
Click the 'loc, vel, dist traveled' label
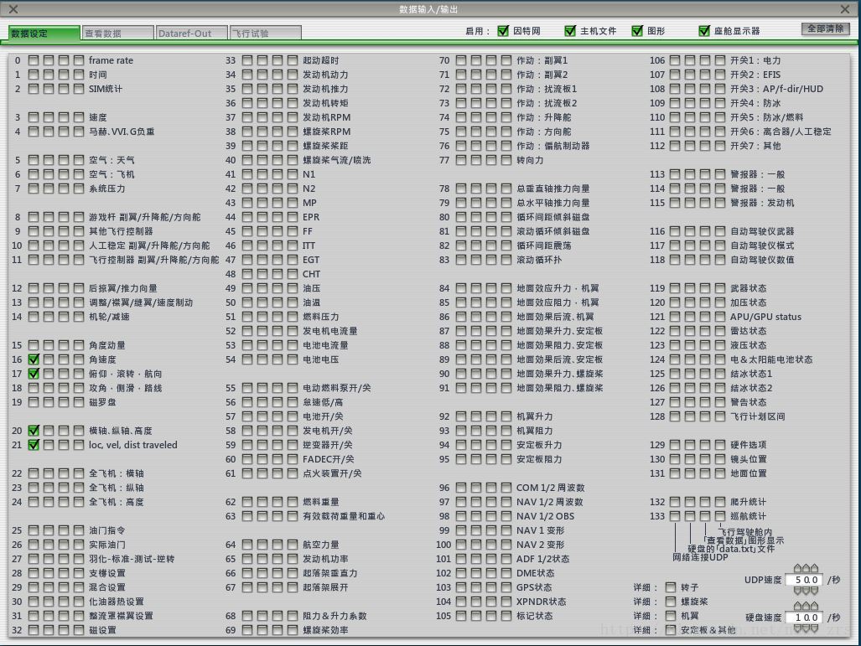click(x=133, y=445)
